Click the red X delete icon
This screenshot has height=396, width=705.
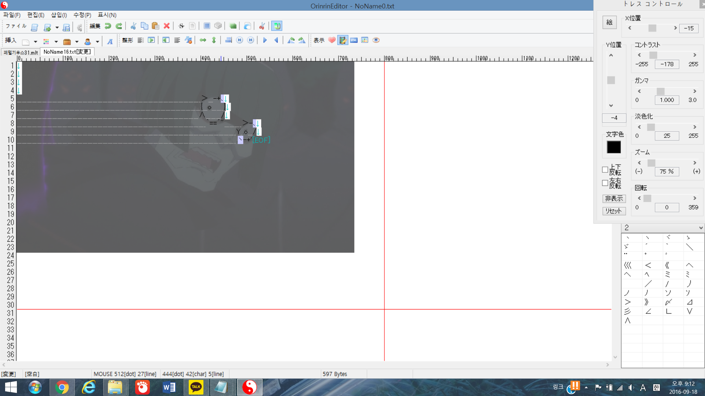tap(167, 26)
